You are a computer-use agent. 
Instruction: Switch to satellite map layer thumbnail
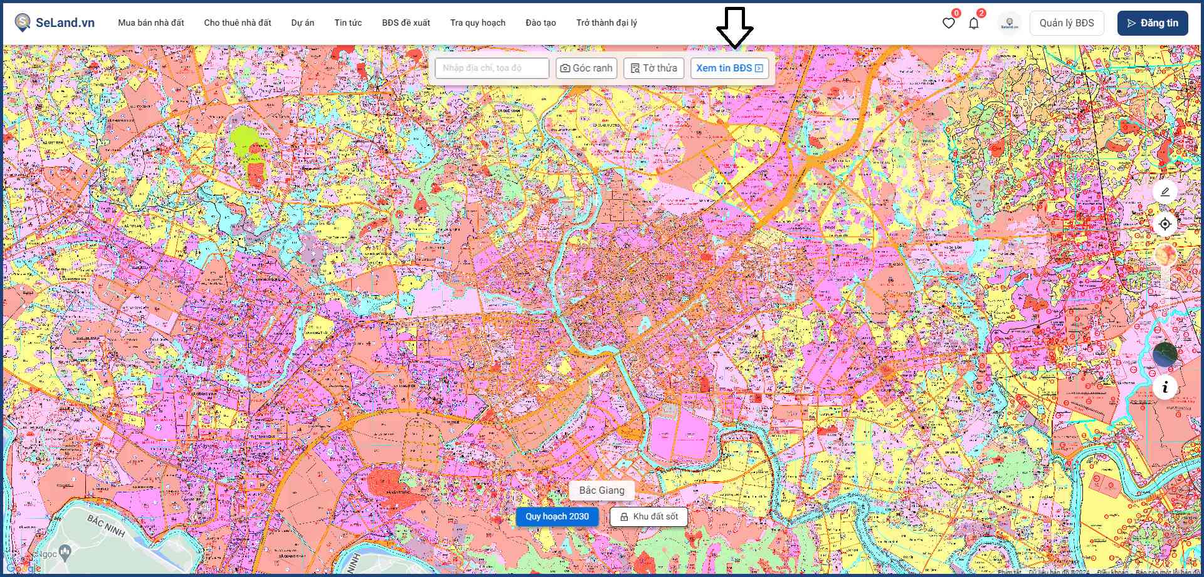(1164, 355)
